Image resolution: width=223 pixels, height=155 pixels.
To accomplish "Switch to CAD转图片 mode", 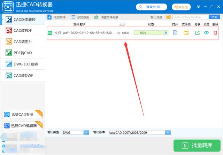I will [x=23, y=42].
